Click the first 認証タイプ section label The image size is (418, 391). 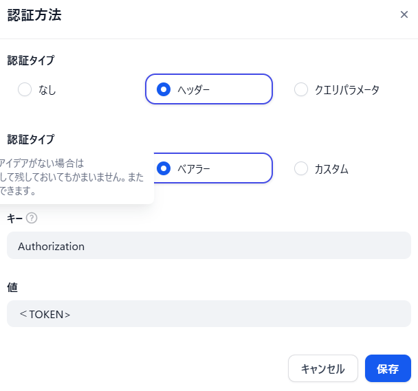(x=31, y=60)
